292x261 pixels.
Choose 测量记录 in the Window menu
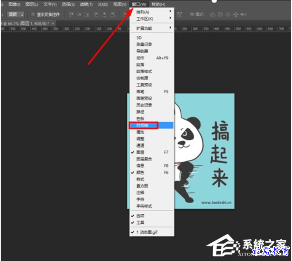(x=152, y=45)
